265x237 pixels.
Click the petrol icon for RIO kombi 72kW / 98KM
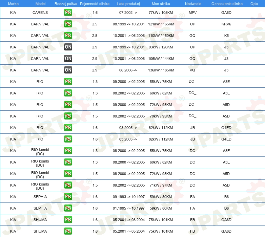point(68,174)
